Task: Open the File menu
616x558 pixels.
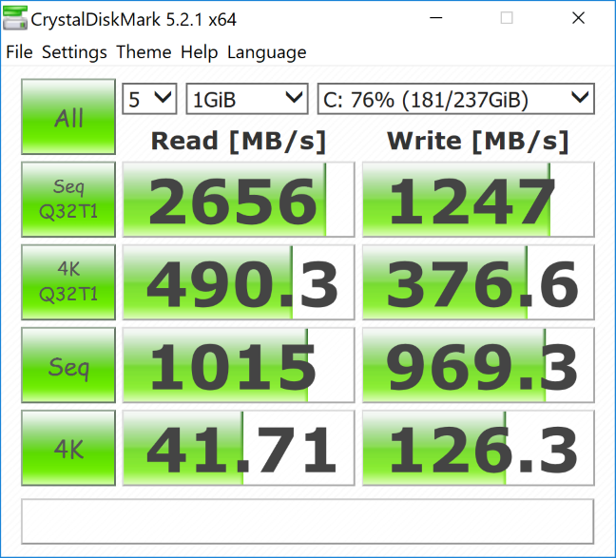Action: pos(19,52)
